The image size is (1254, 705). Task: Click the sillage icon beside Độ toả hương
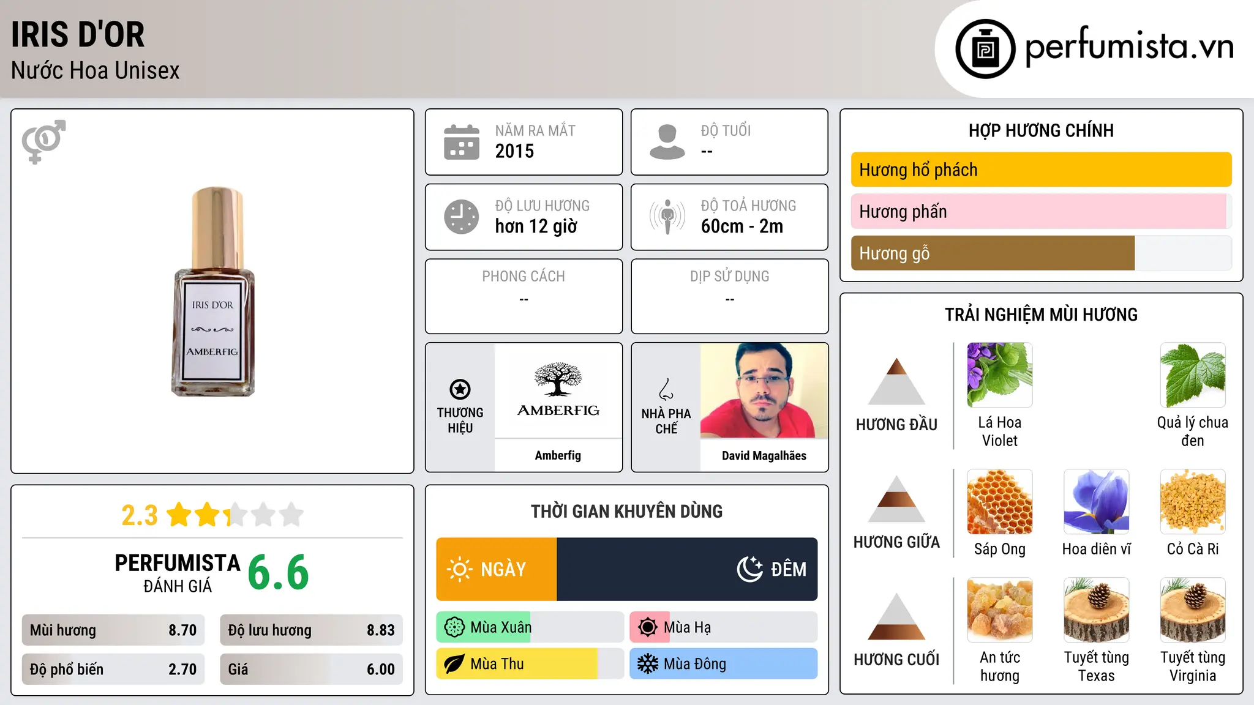[x=667, y=217]
